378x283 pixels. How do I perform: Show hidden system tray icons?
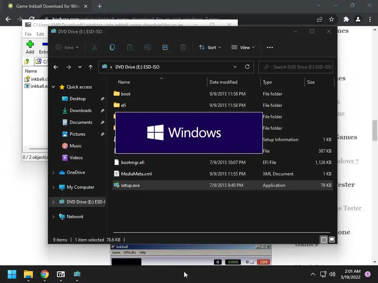pyautogui.click(x=313, y=274)
